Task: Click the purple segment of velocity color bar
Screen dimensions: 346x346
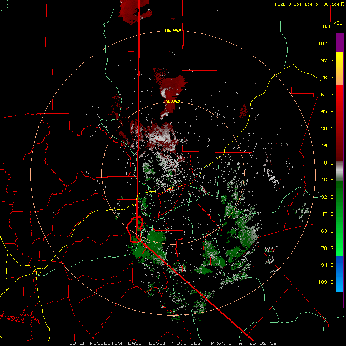Action: [339, 43]
